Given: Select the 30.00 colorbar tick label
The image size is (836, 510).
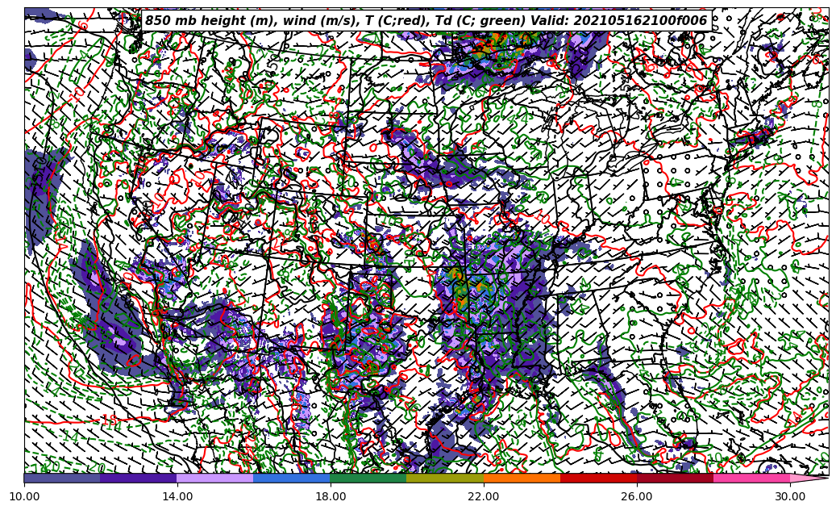Looking at the screenshot, I should pyautogui.click(x=790, y=496).
